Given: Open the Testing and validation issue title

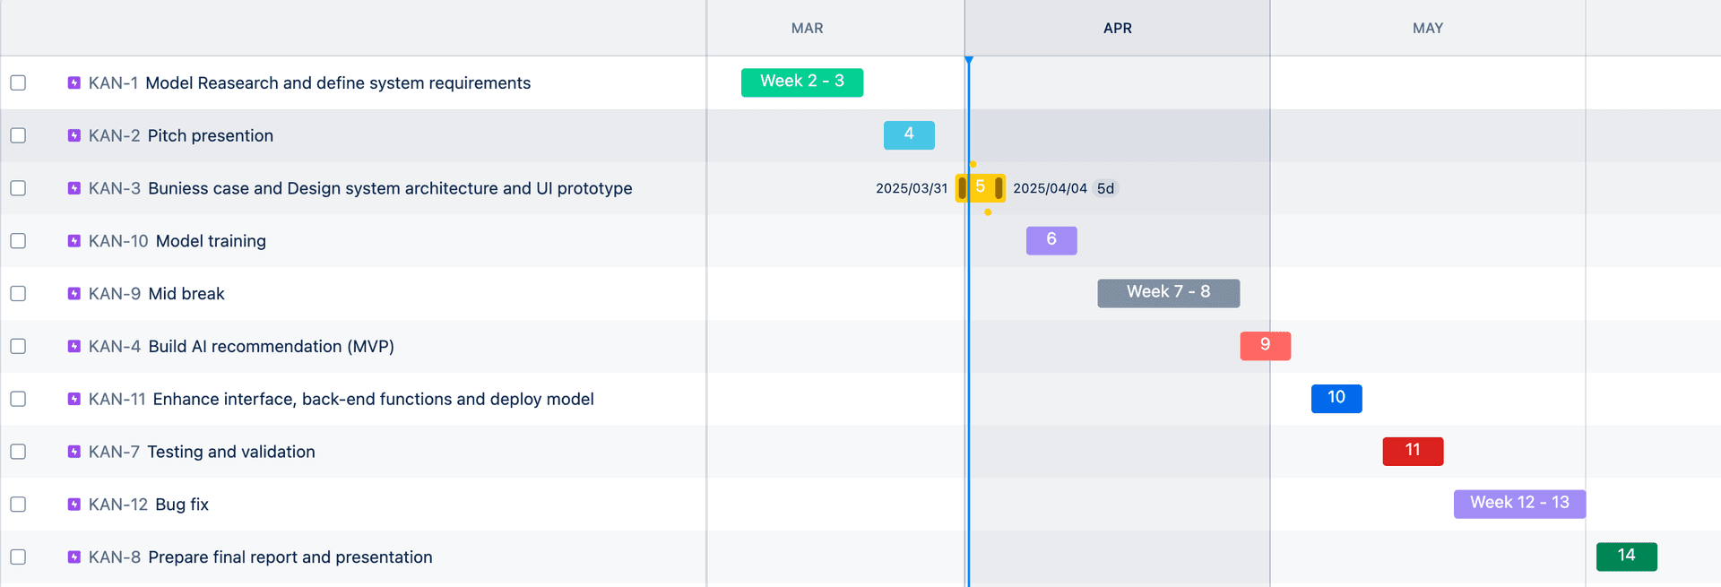Looking at the screenshot, I should pyautogui.click(x=230, y=452).
